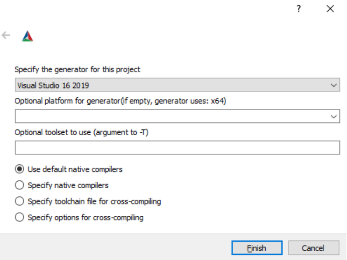Click the Cancel button
347x260 pixels.
312,248
